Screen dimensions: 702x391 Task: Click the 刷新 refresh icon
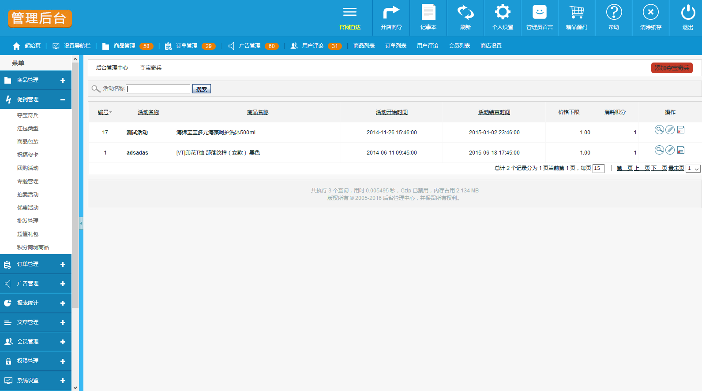click(x=465, y=13)
